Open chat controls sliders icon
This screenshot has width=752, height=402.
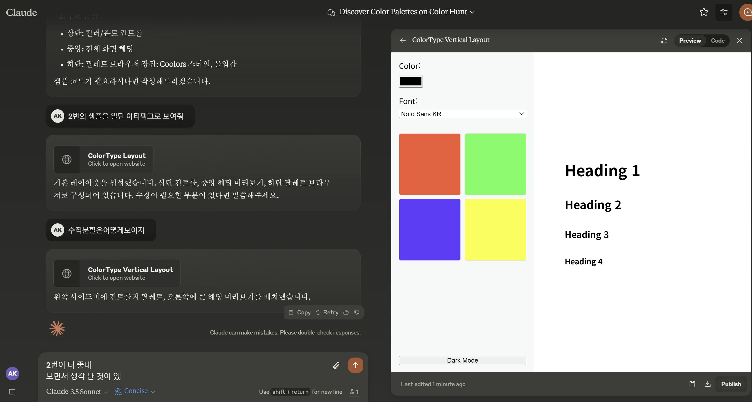pyautogui.click(x=724, y=12)
